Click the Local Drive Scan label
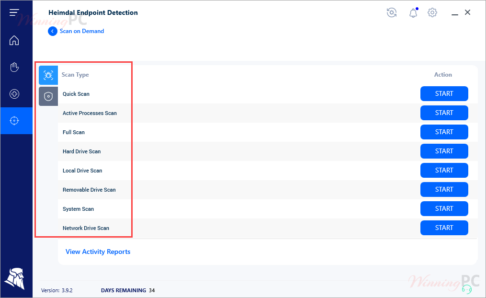 pos(82,171)
